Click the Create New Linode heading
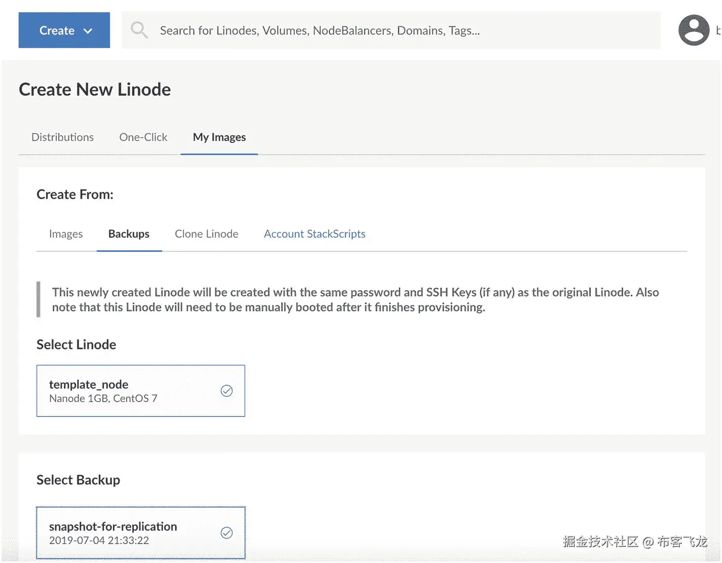This screenshot has width=722, height=563. pos(95,90)
